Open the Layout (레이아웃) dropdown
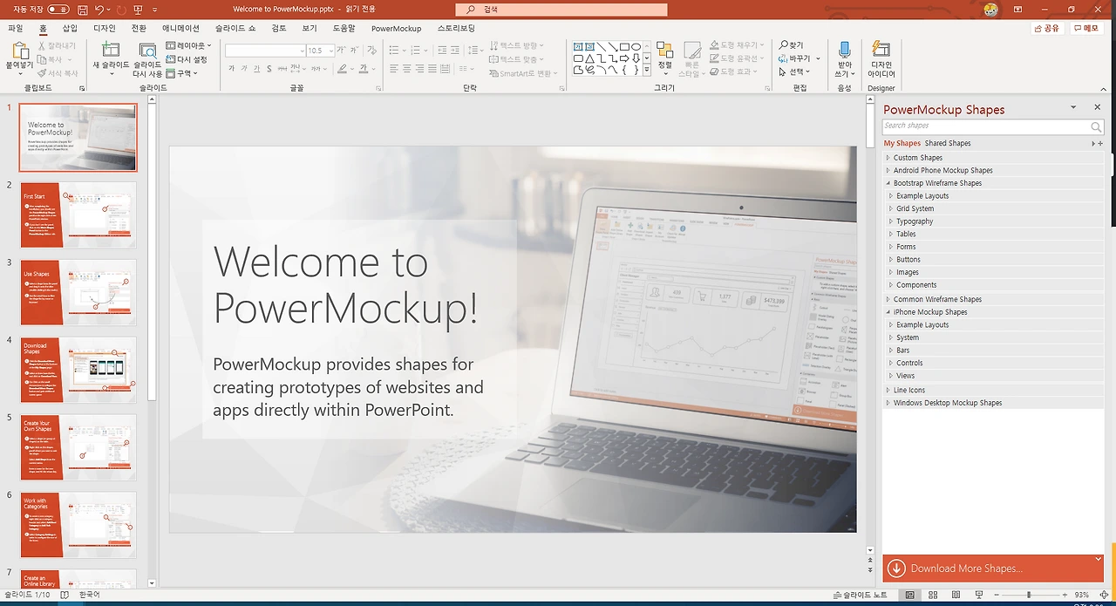 coord(188,45)
